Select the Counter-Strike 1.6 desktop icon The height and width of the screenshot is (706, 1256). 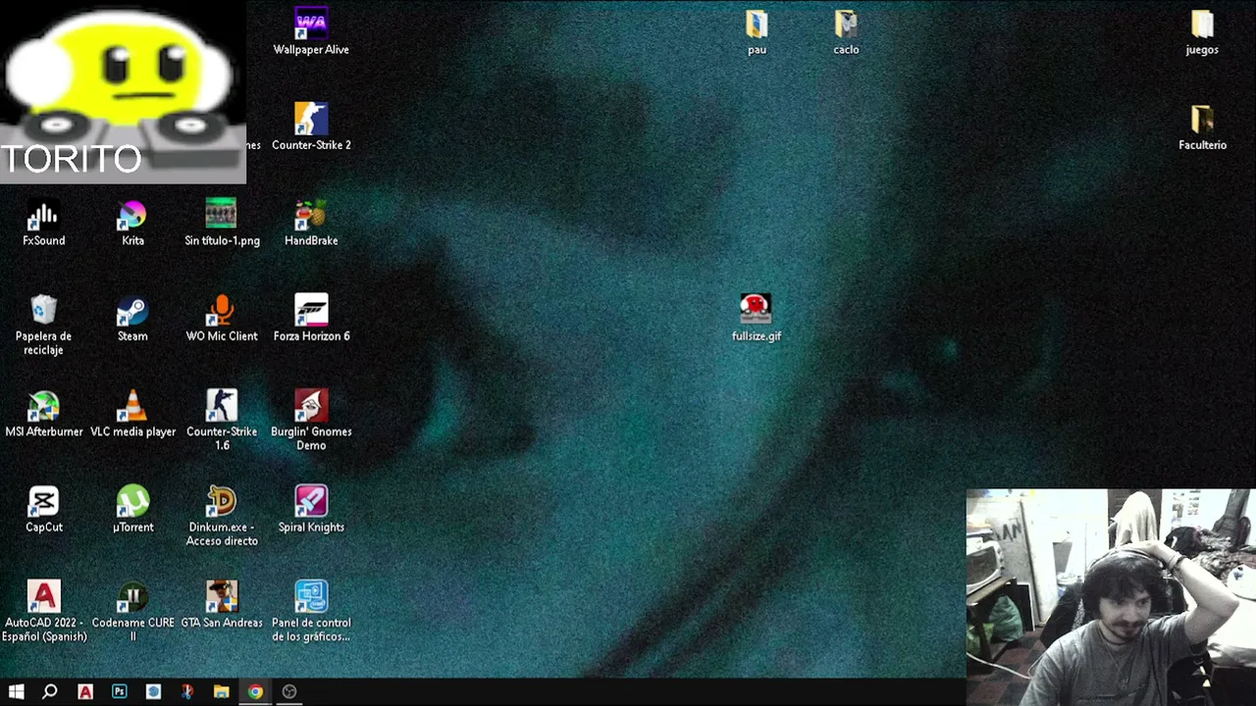(222, 420)
